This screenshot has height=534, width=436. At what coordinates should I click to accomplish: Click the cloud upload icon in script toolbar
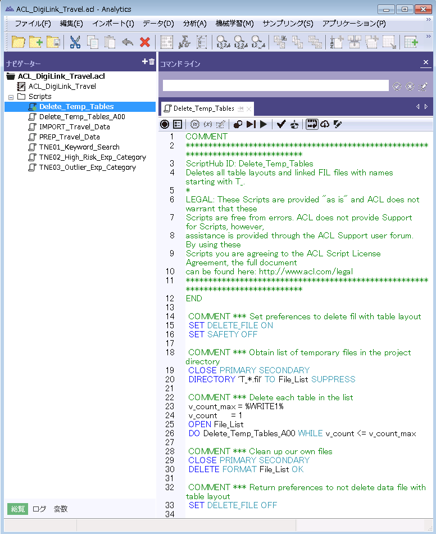pos(325,124)
